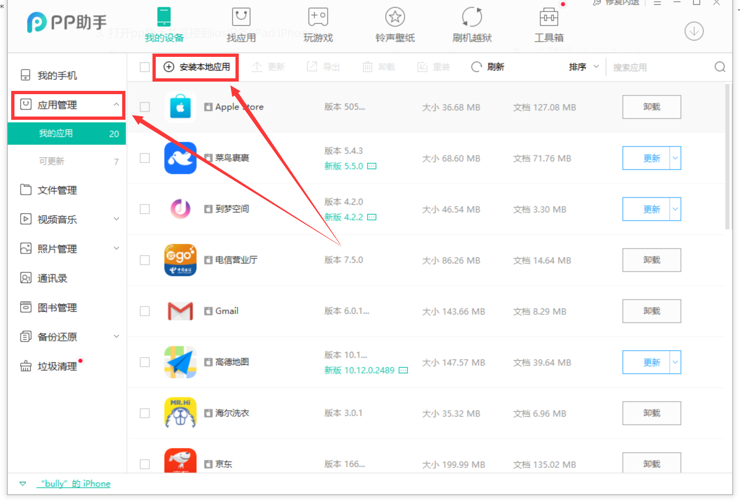
Task: Collapse the 应用管理 section chevron
Action: pyautogui.click(x=116, y=104)
